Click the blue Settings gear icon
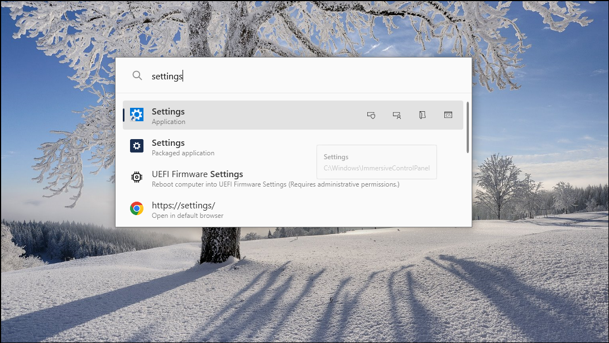Screen dimensions: 609x343 pyautogui.click(x=137, y=114)
